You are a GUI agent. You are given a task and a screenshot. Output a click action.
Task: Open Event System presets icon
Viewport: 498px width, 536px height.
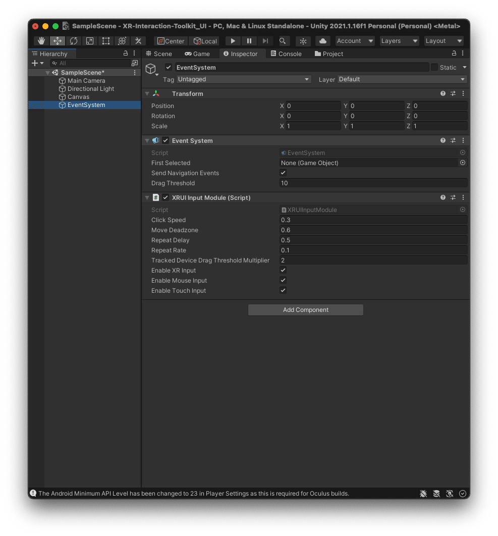pos(453,140)
